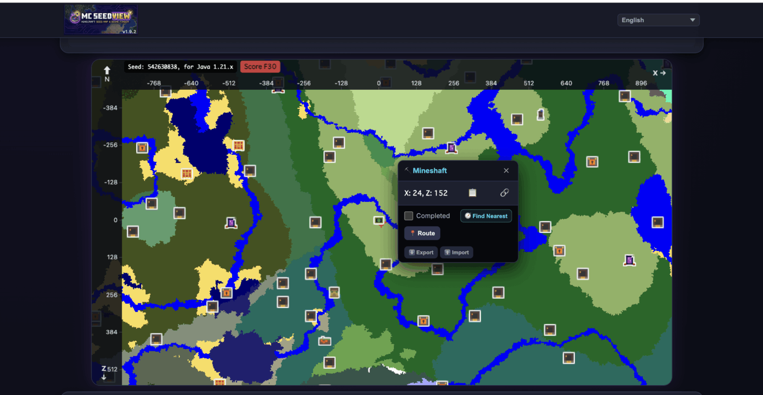Screen dimensions: 763x395
Task: Click the chain link share icon
Action: [x=504, y=193]
